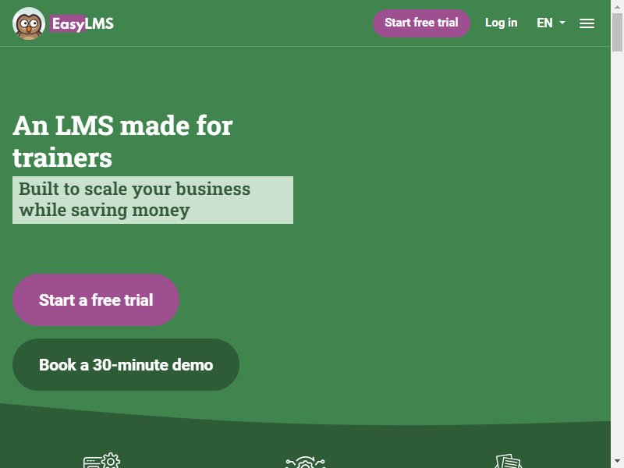
Task: Click the vertical scrollbar thumb
Action: (617, 32)
